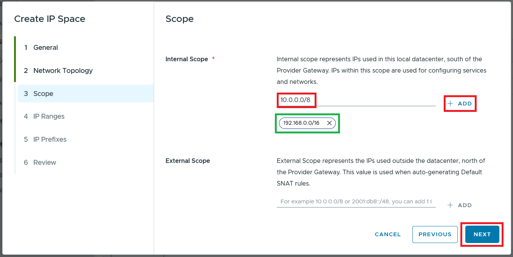Click the plus icon next to Internal Scope field
The width and height of the screenshot is (513, 257).
point(450,104)
